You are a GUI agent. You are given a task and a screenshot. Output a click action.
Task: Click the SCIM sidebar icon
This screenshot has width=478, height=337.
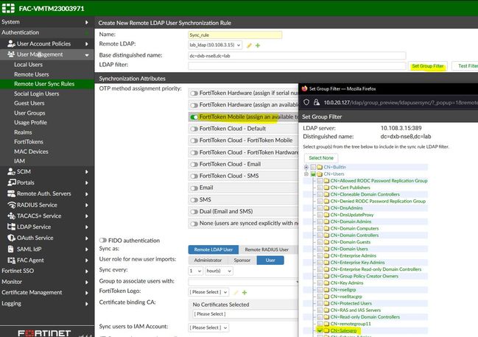(x=11, y=171)
